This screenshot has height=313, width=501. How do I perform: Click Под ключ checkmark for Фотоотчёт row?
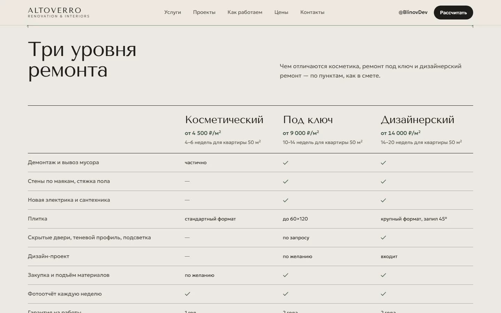pos(286,294)
